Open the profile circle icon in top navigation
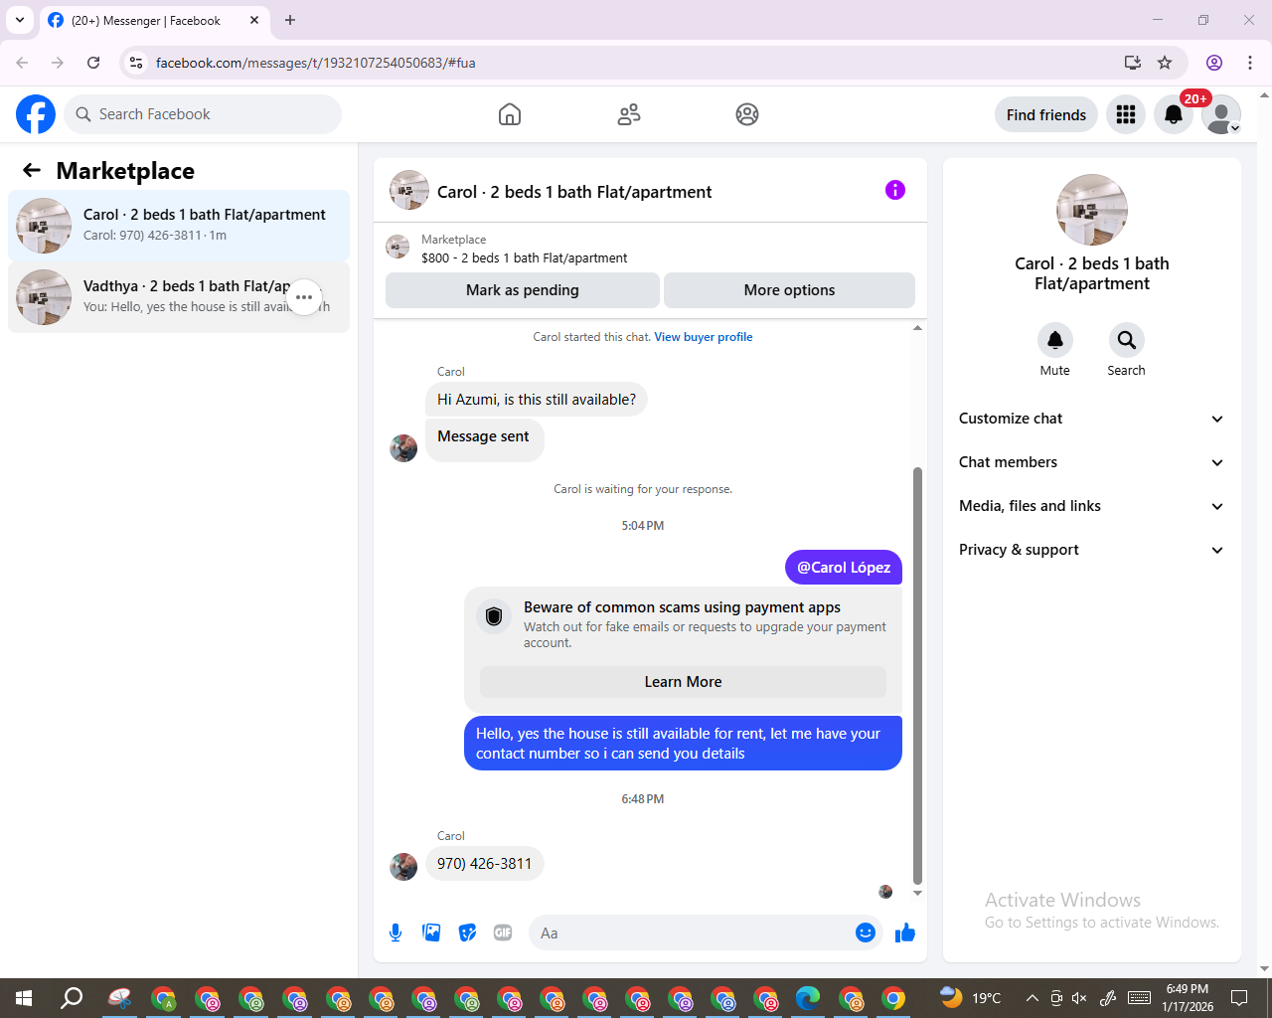 747,114
